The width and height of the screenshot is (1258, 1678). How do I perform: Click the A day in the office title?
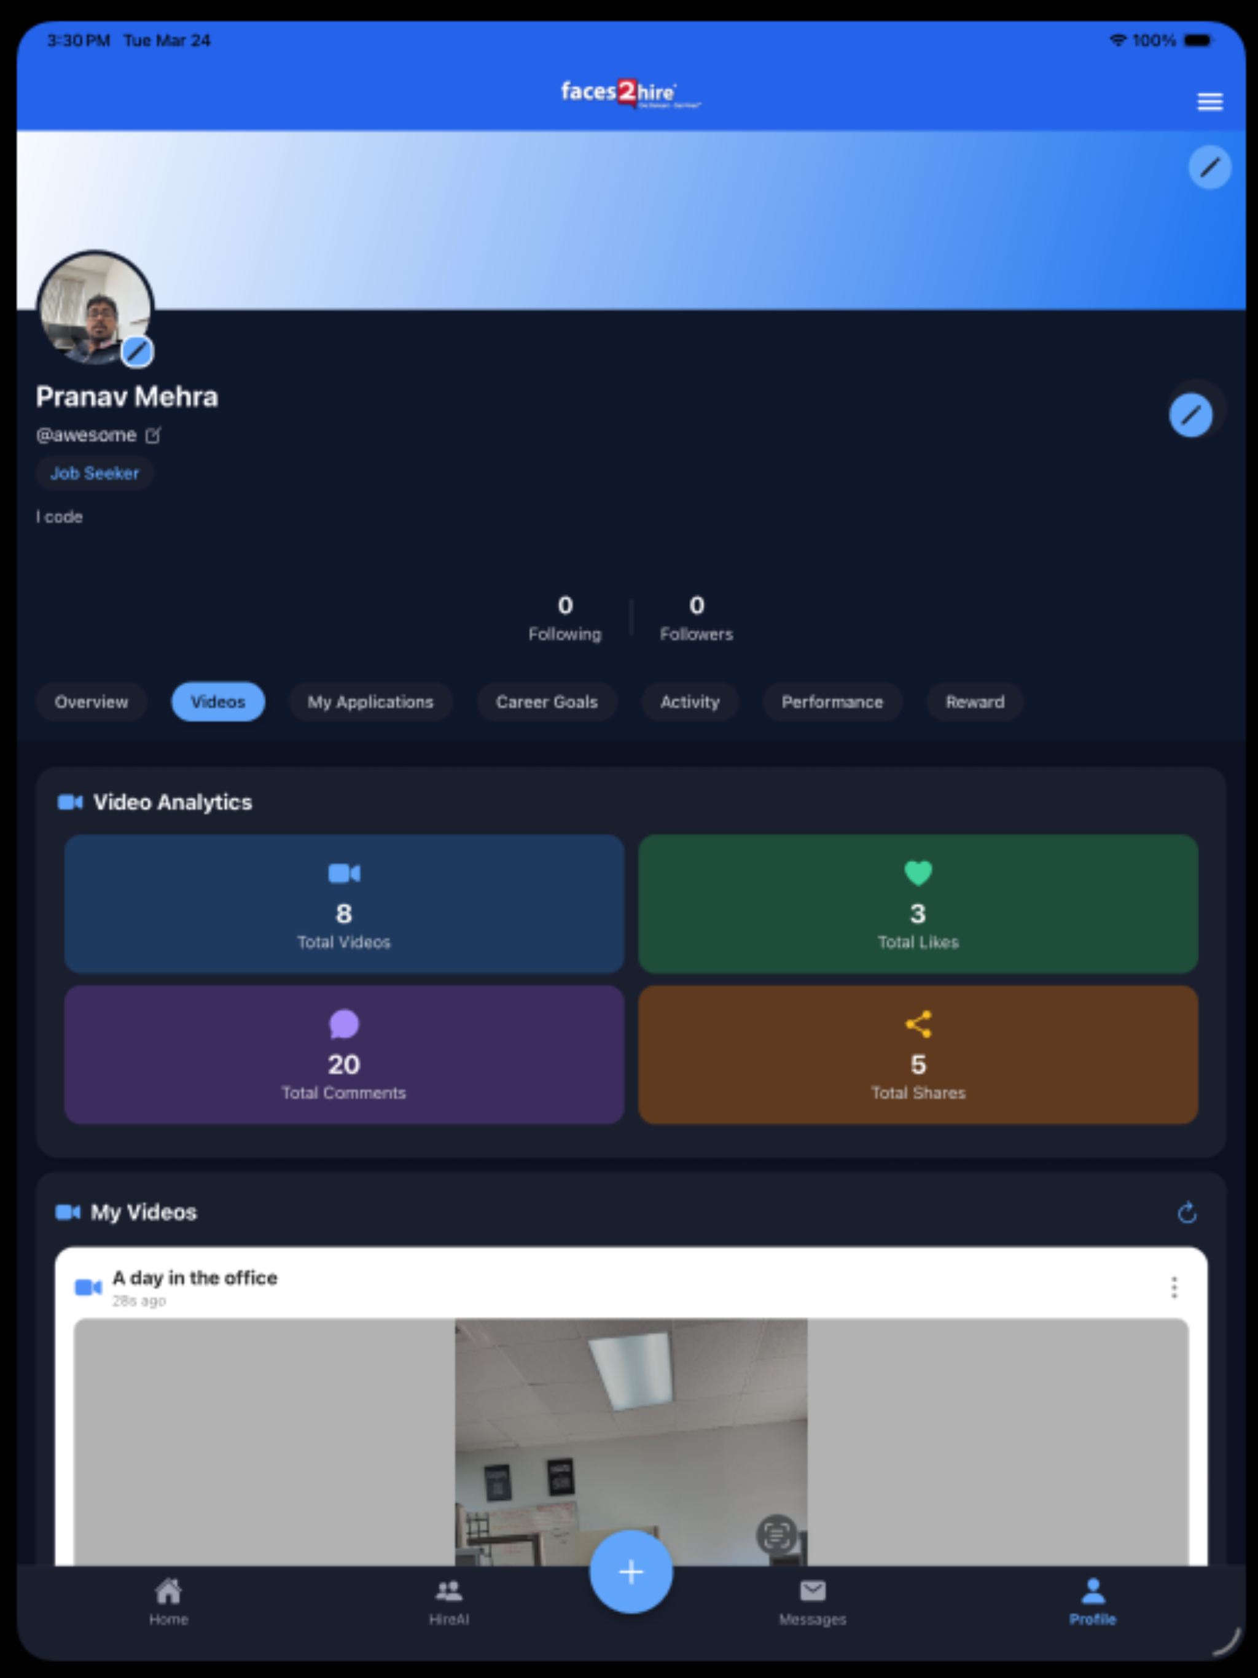point(195,1278)
